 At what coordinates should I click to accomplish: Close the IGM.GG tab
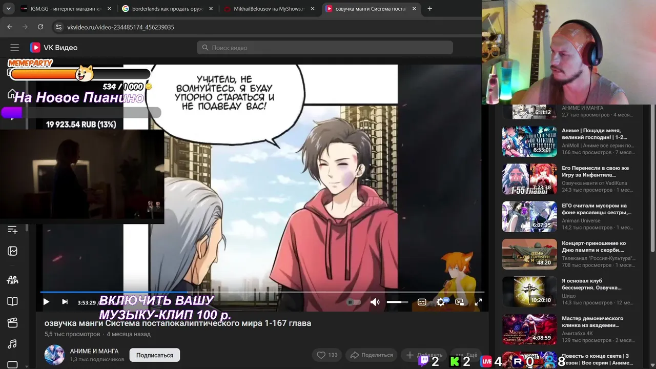(x=109, y=9)
